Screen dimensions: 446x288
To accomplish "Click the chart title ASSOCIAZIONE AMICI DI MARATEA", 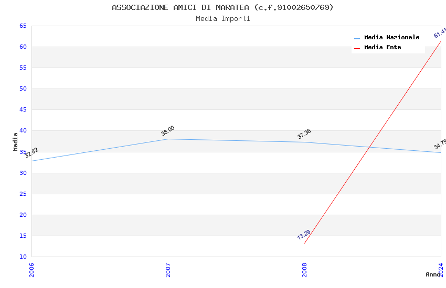I will coord(222,7).
